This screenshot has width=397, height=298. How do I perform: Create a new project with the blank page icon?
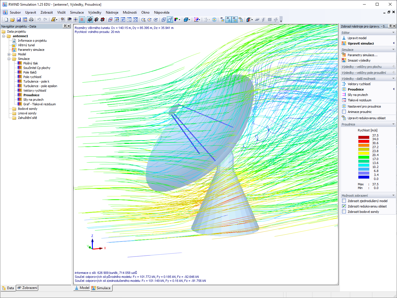pos(6,20)
